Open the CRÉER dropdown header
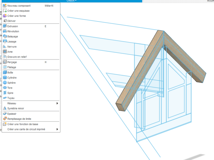The image size is (214, 160). coord(72,1)
